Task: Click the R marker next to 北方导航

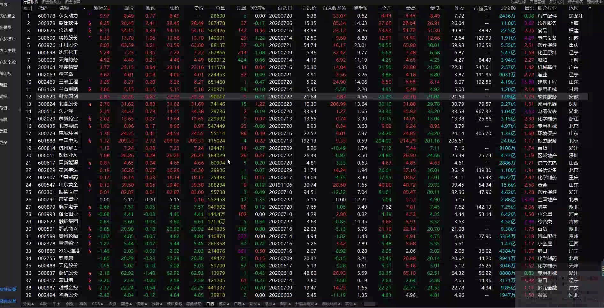Action: [90, 127]
